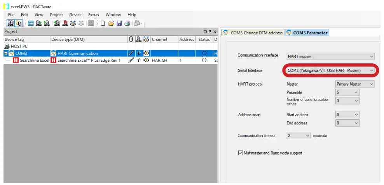Click the pencil icon in Searchline Excel row
The width and height of the screenshot is (384, 185).
(x=131, y=60)
